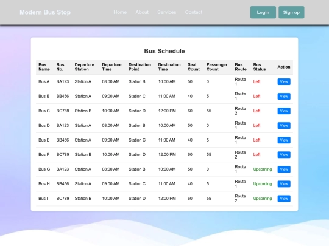Select the Bus Name column header
The image size is (329, 246).
point(44,67)
